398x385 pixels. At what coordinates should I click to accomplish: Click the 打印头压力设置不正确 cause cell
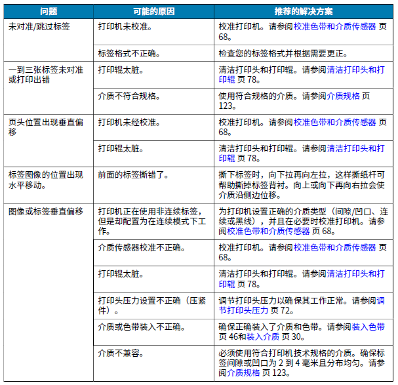coord(153,306)
